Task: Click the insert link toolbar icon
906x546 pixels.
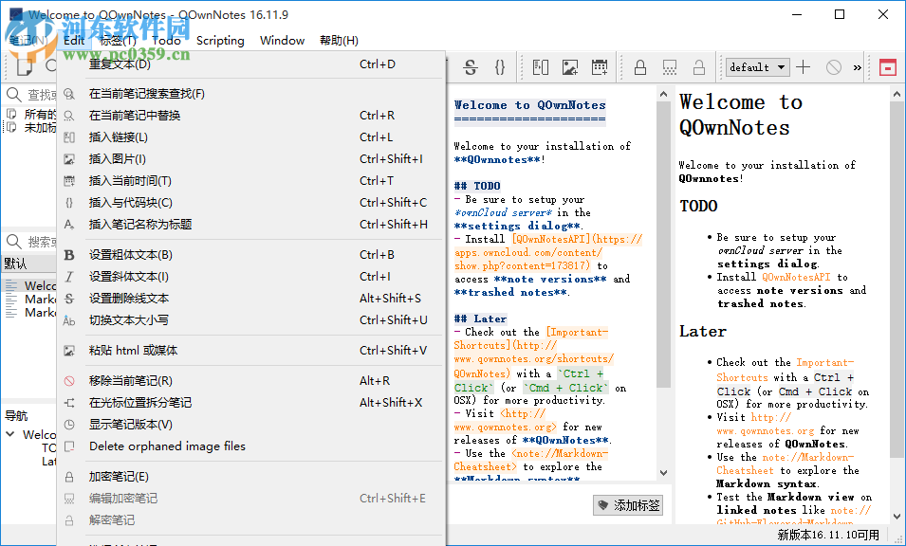Action: [x=541, y=67]
